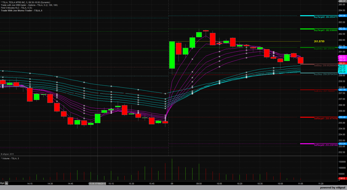Click the 257.79 price axis marker

click(342, 90)
